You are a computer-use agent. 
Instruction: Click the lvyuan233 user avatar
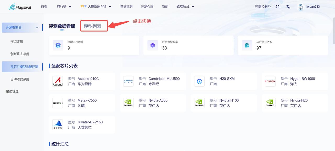[x=301, y=7]
